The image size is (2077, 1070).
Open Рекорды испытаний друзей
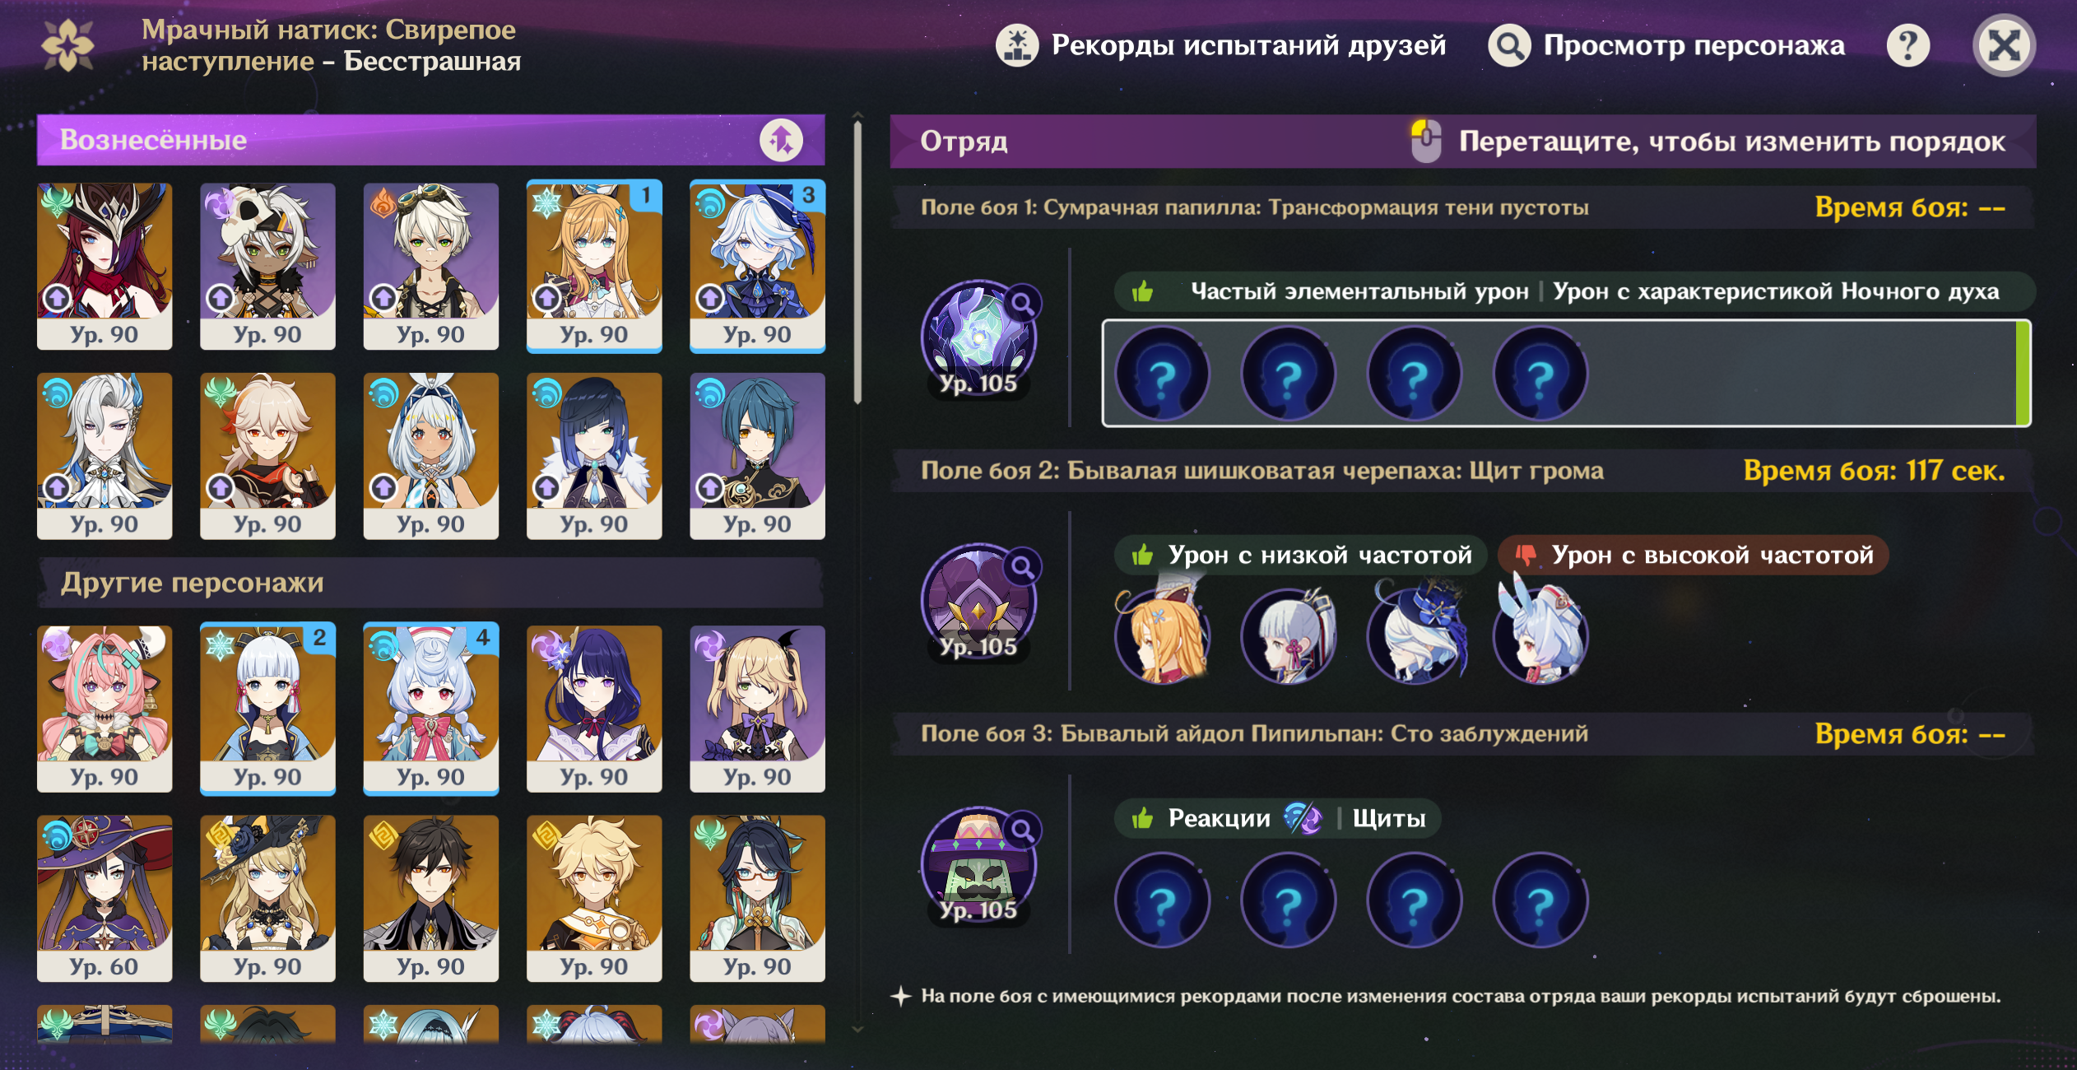point(1221,45)
